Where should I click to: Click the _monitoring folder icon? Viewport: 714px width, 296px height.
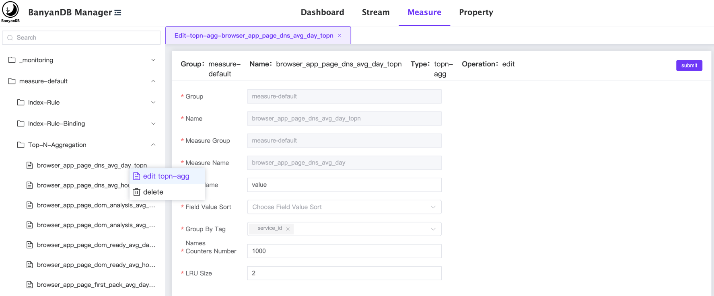coord(12,60)
